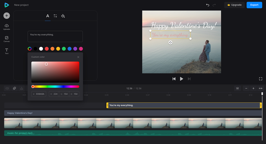
Task: Click the left trim handle of text clip
Action: point(107,105)
